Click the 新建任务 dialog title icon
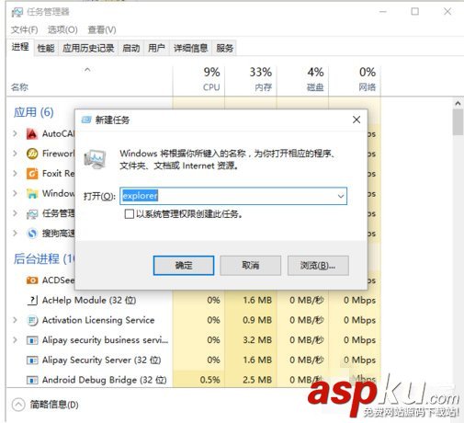The width and height of the screenshot is (464, 423). pos(86,120)
